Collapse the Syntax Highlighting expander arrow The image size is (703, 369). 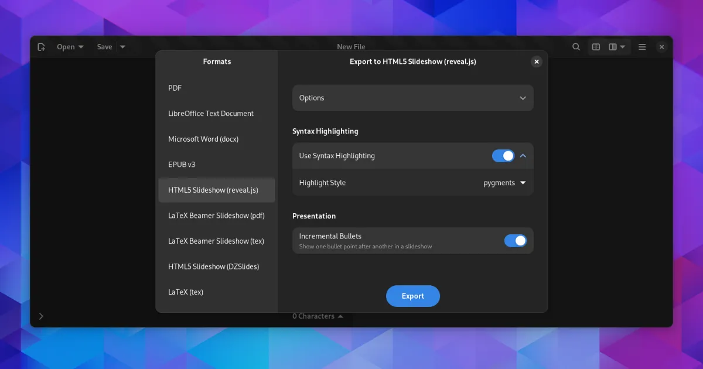click(523, 156)
